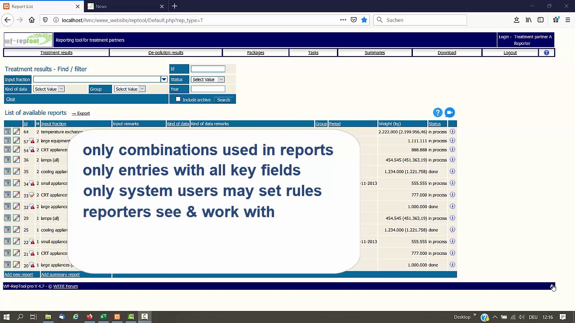Open the Firefox hamburger menu
The height and width of the screenshot is (323, 575).
568,20
